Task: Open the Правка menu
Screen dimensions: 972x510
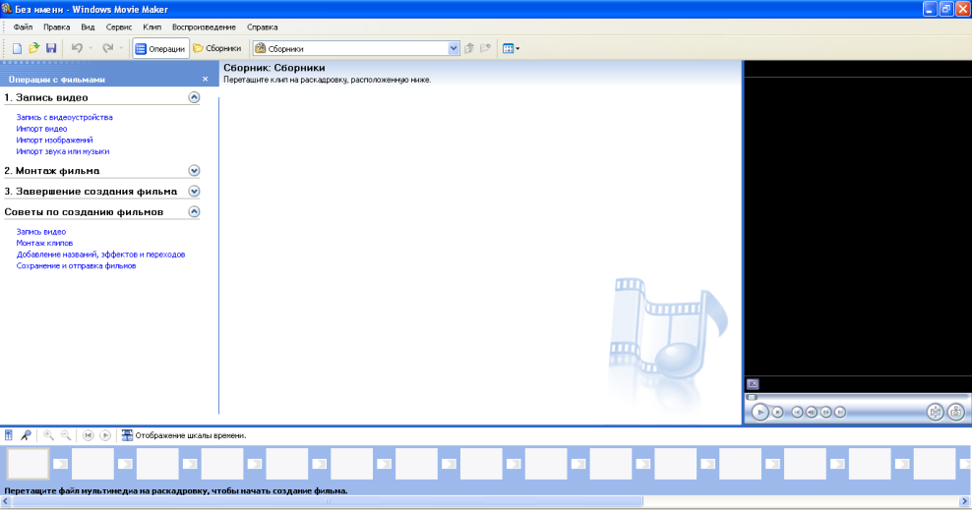Action: pos(56,28)
